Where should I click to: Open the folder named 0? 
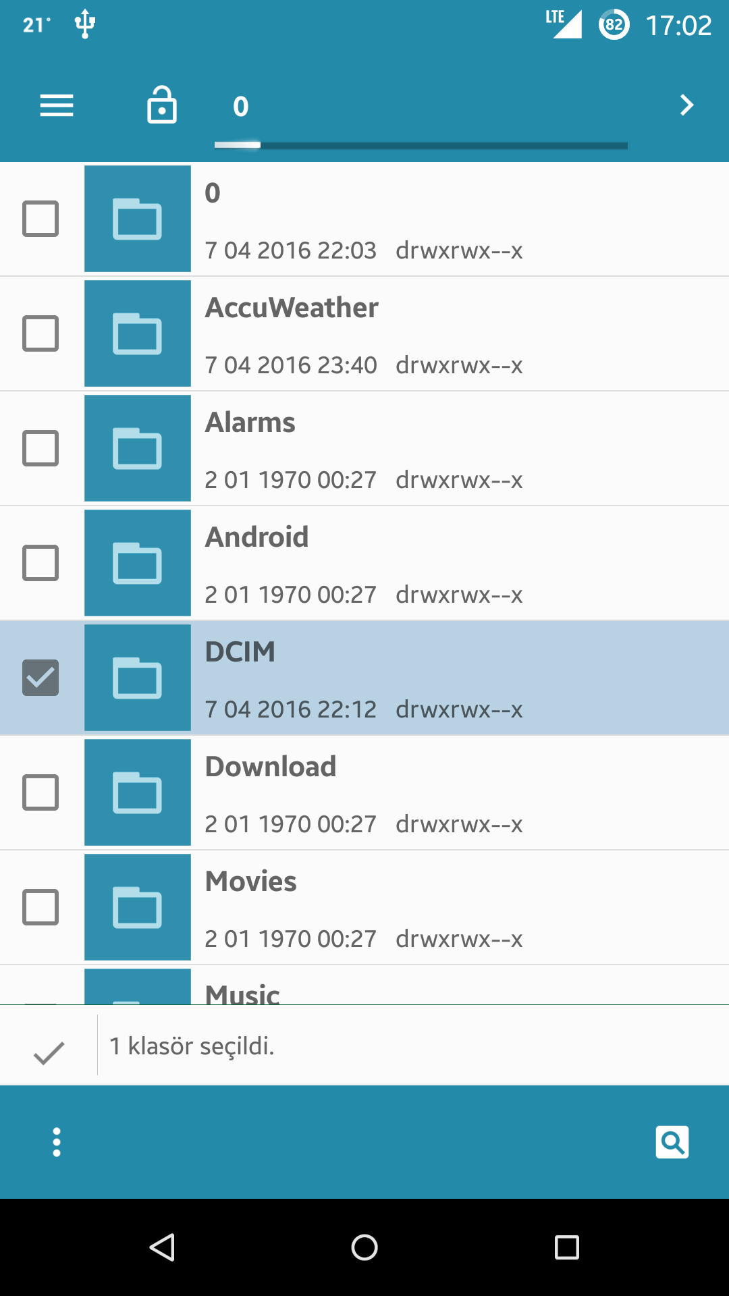364,219
